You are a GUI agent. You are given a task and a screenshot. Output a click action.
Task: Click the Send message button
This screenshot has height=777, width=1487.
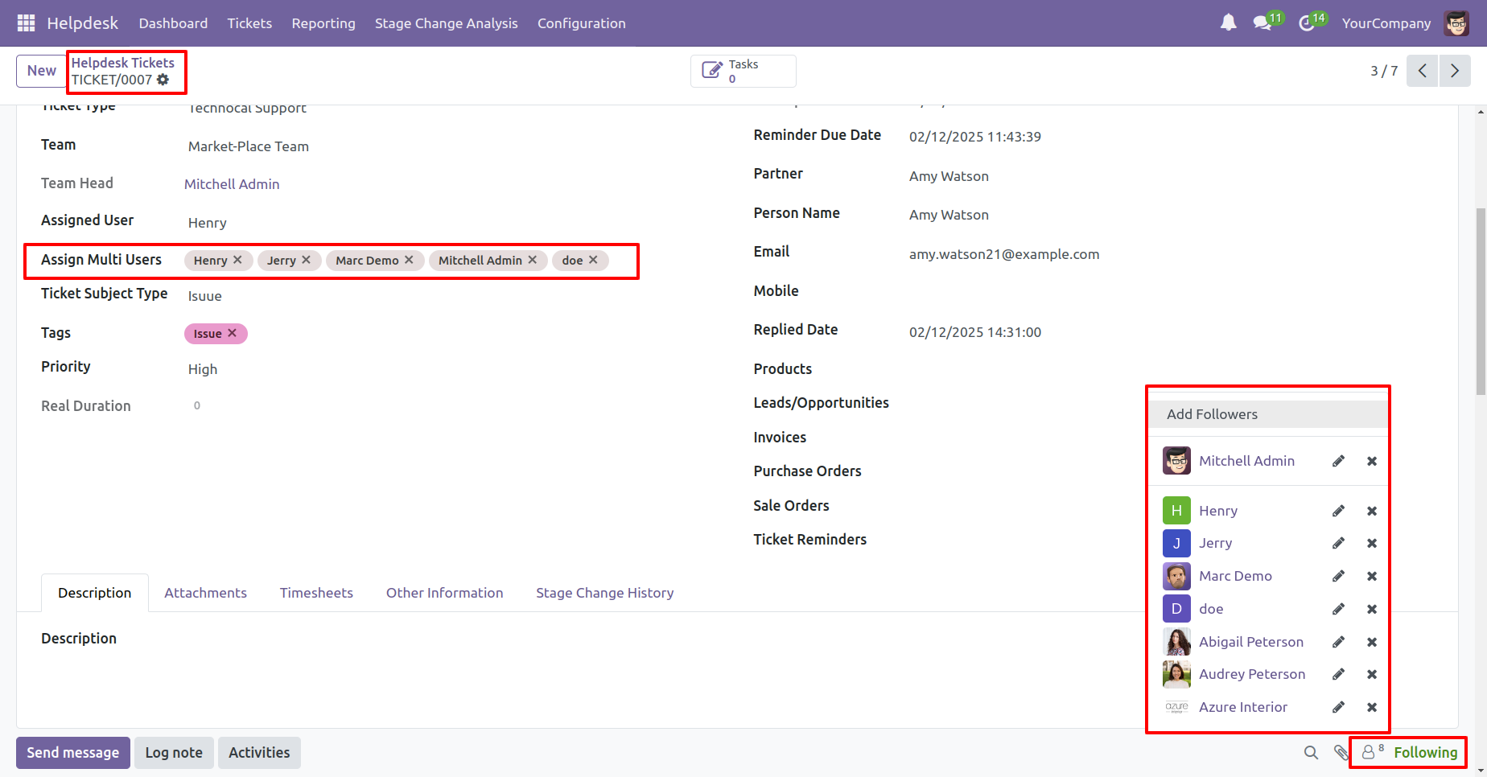[73, 753]
